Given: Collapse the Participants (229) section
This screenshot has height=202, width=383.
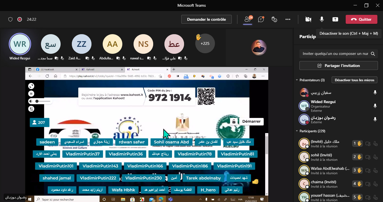Looking at the screenshot, I should coord(297,131).
